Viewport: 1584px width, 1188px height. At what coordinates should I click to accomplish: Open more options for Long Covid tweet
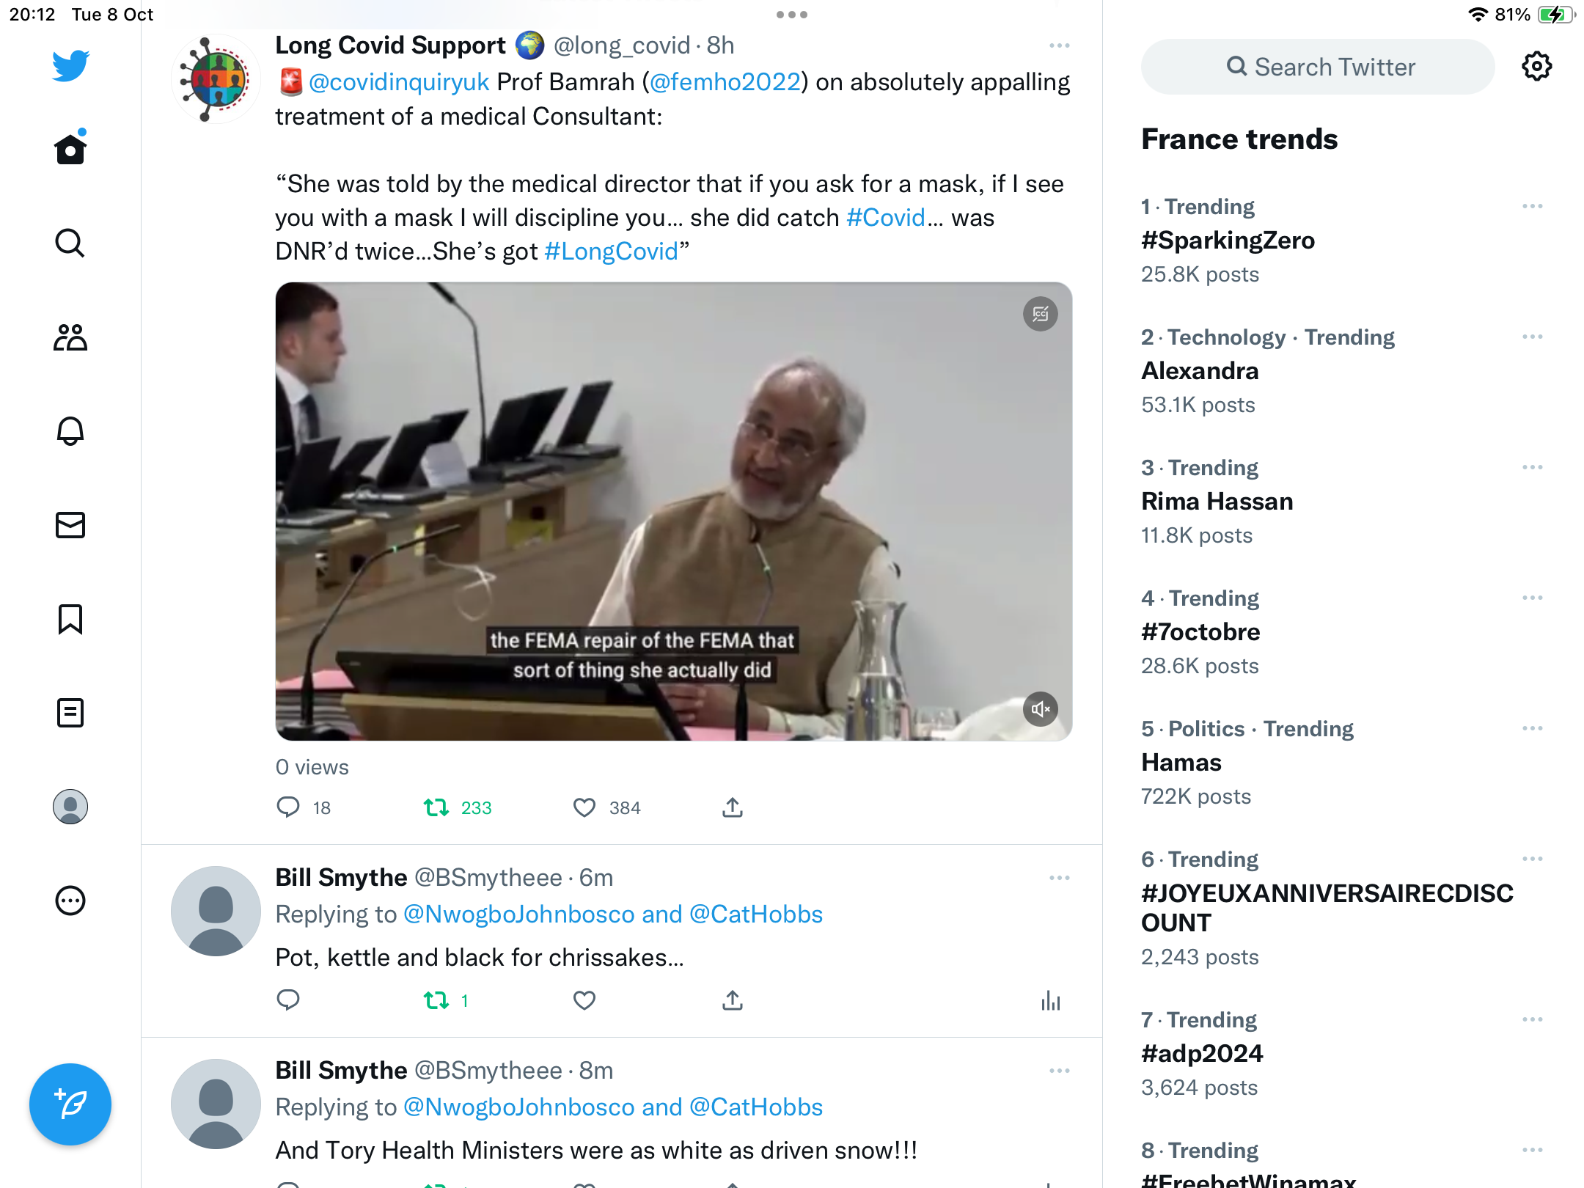click(x=1059, y=45)
